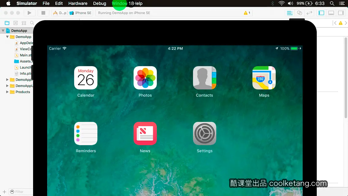The height and width of the screenshot is (196, 348).
Task: Click the Wi-Fi status icon
Action: tap(282, 3)
